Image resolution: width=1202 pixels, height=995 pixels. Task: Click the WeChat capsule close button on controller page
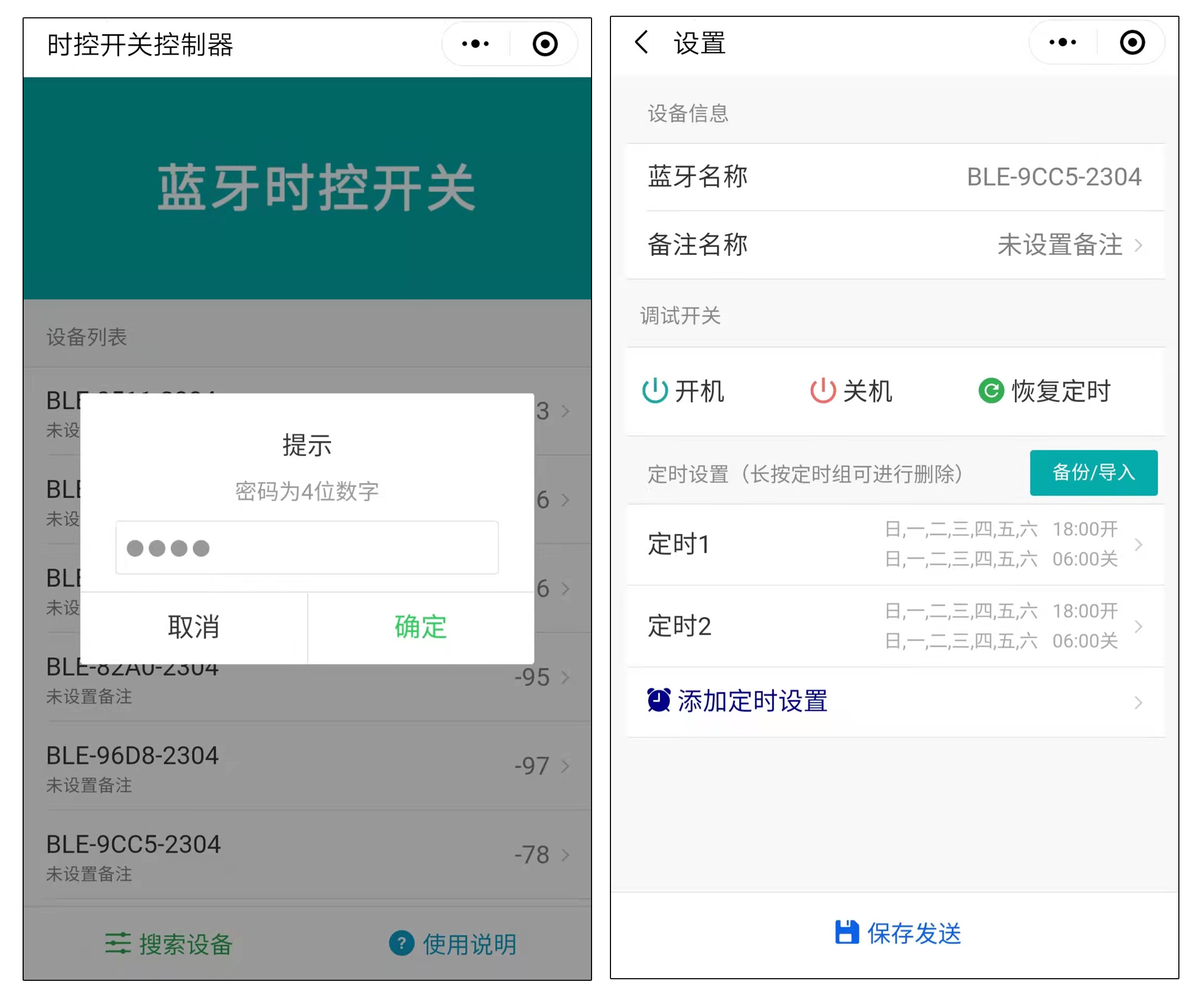click(x=544, y=43)
